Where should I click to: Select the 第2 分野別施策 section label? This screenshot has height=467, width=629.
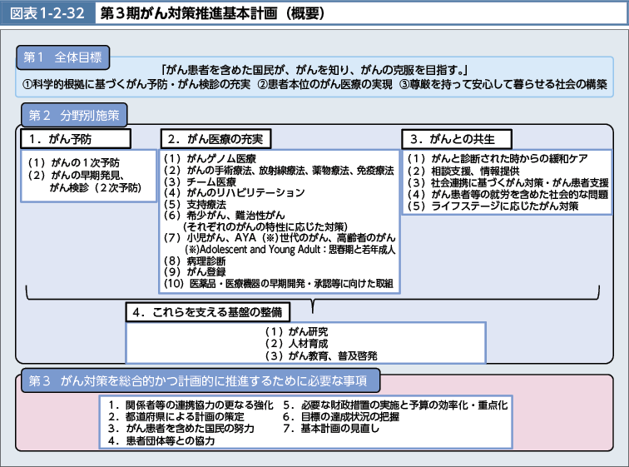coord(73,115)
